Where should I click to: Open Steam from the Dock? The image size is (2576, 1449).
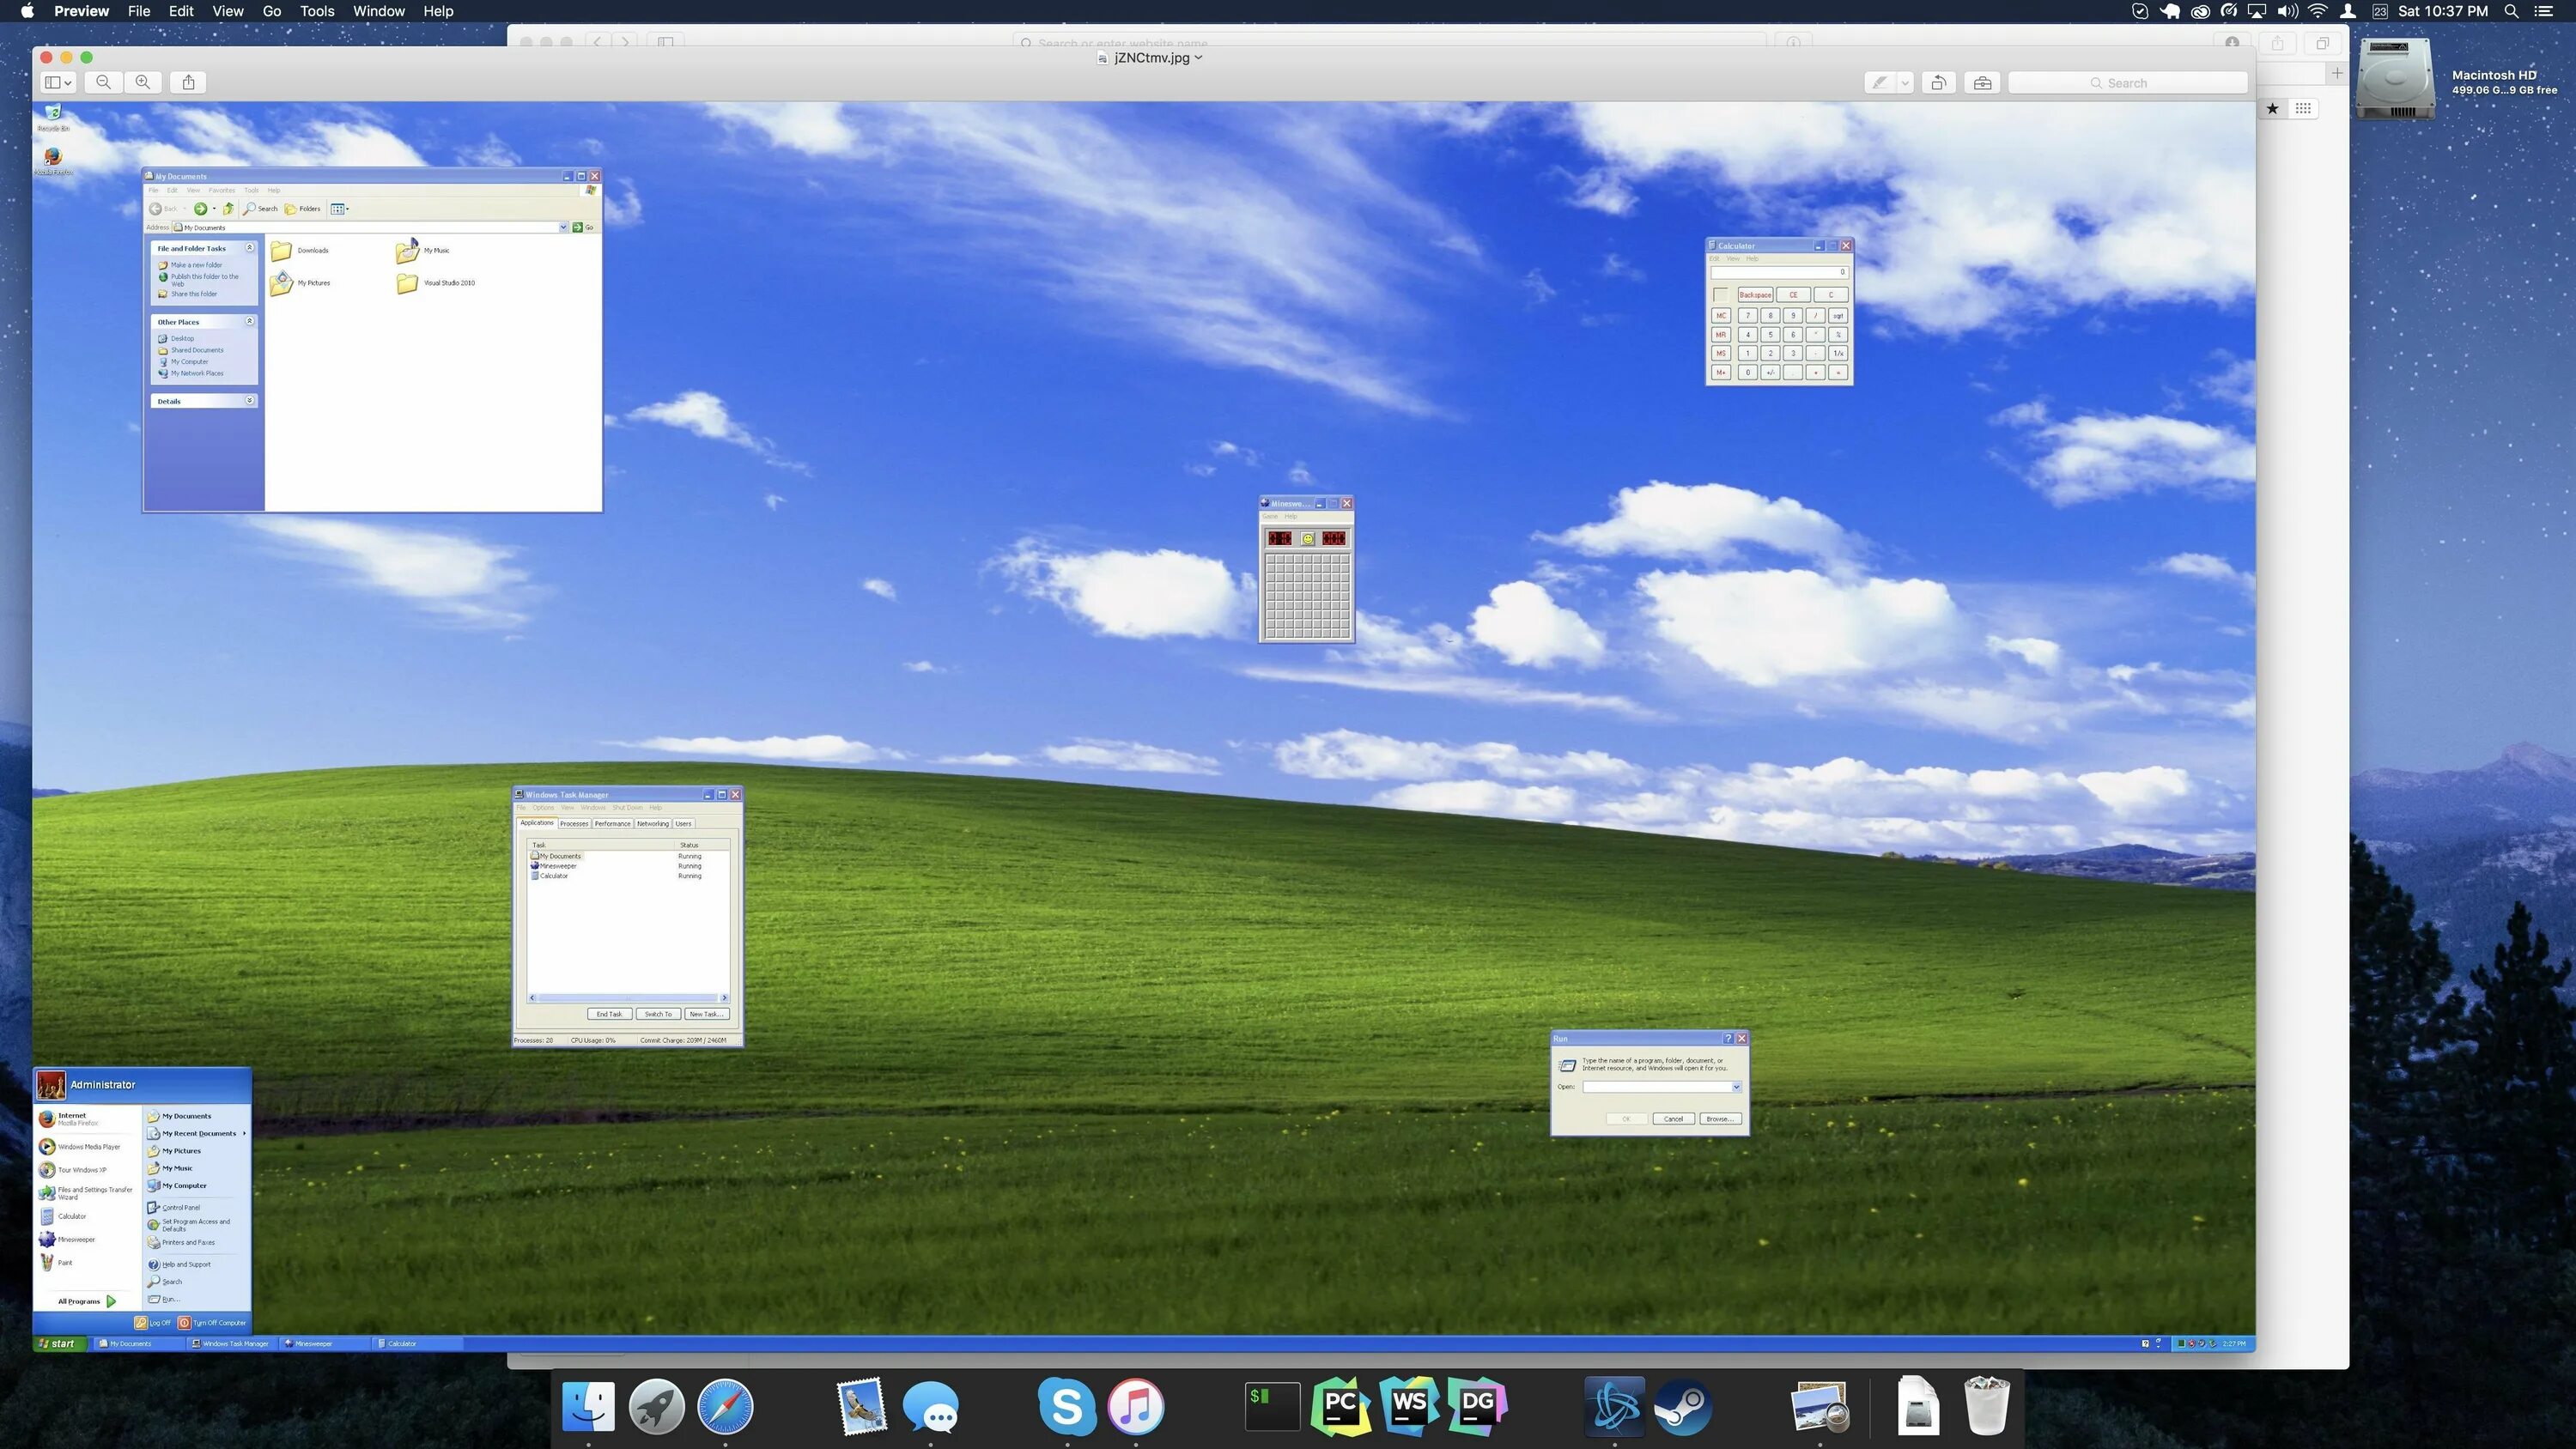[x=1683, y=1406]
